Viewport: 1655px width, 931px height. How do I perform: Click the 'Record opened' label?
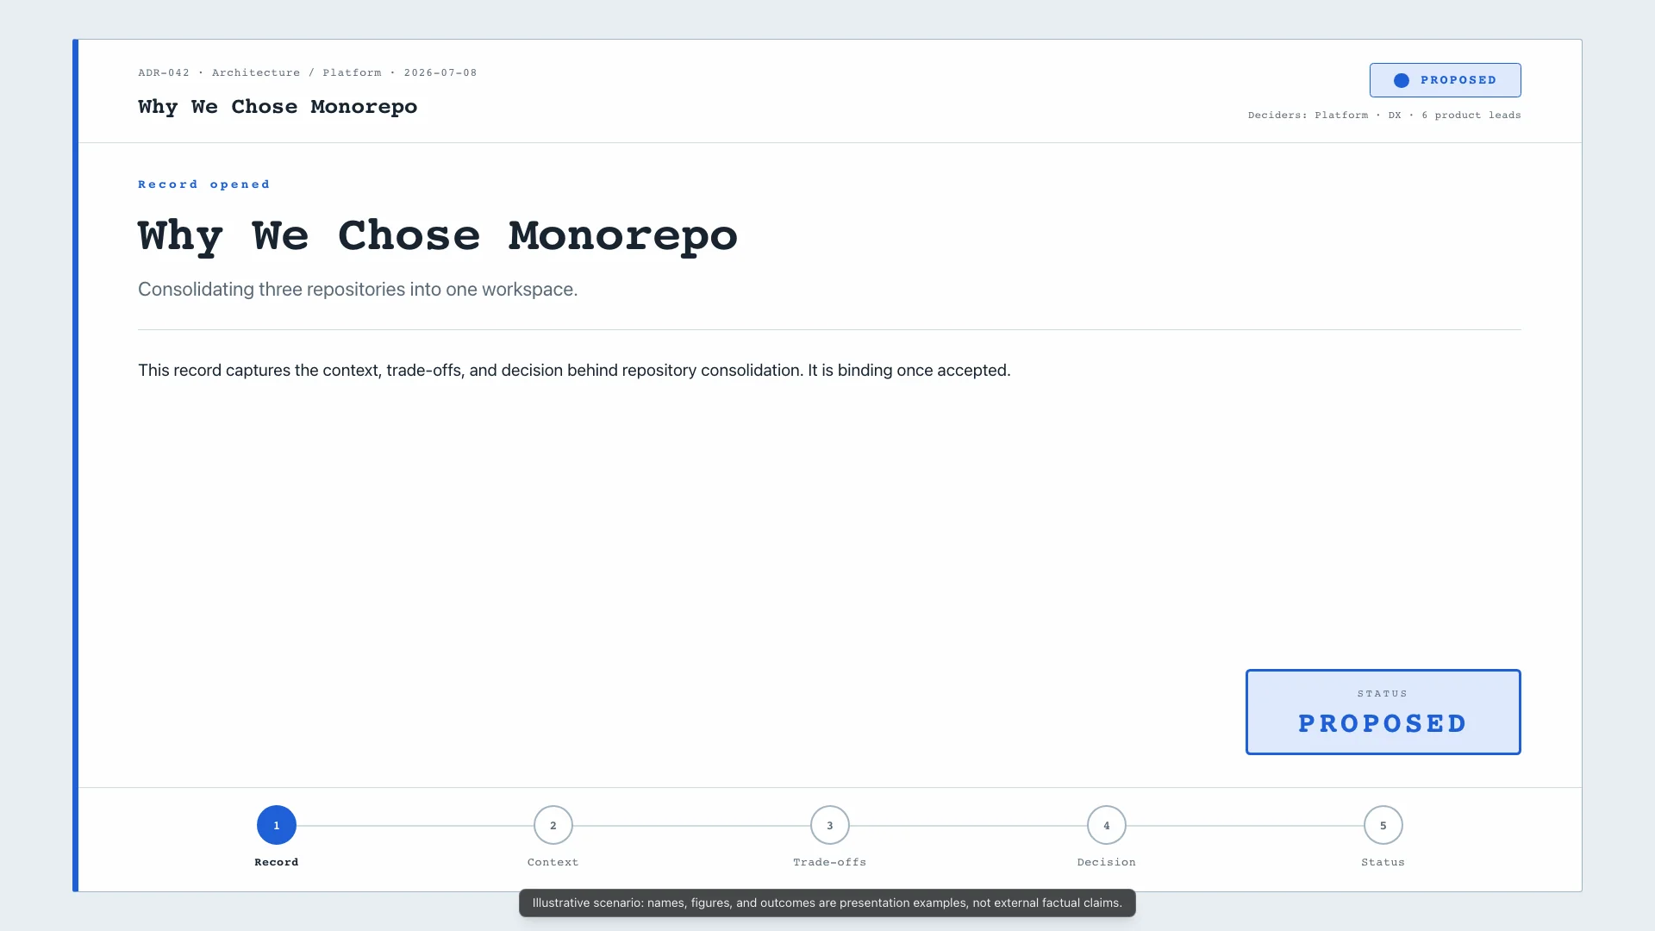pyautogui.click(x=204, y=184)
